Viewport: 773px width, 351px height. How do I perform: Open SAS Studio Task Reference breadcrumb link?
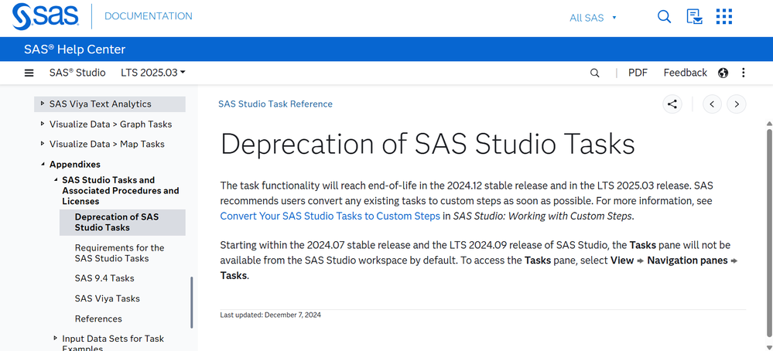point(275,104)
